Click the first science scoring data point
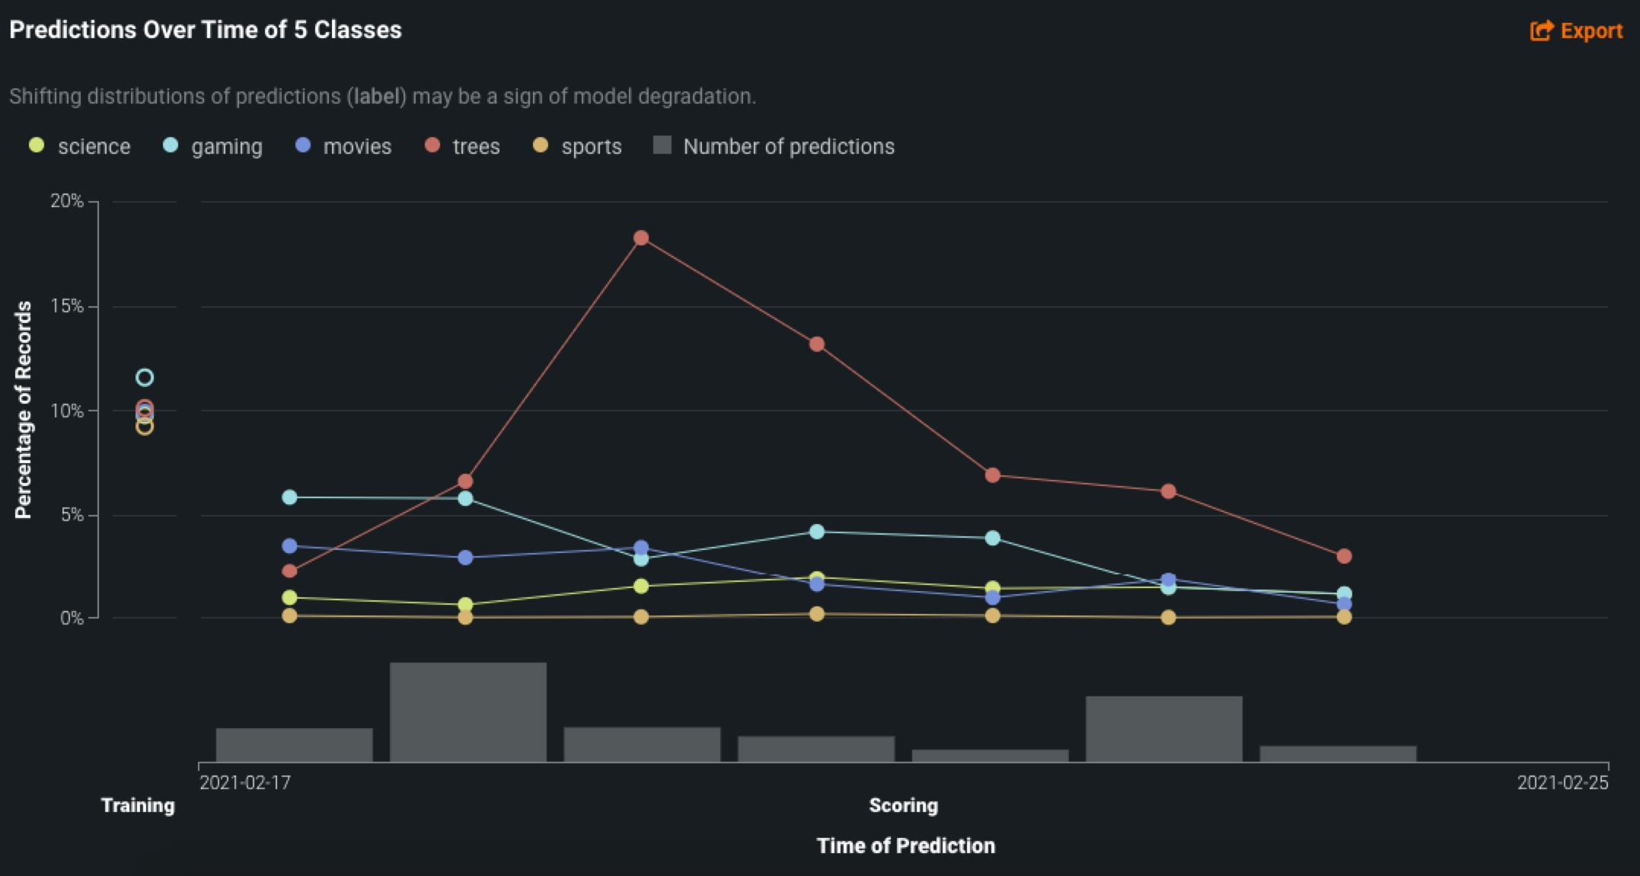The height and width of the screenshot is (876, 1640). click(x=289, y=597)
